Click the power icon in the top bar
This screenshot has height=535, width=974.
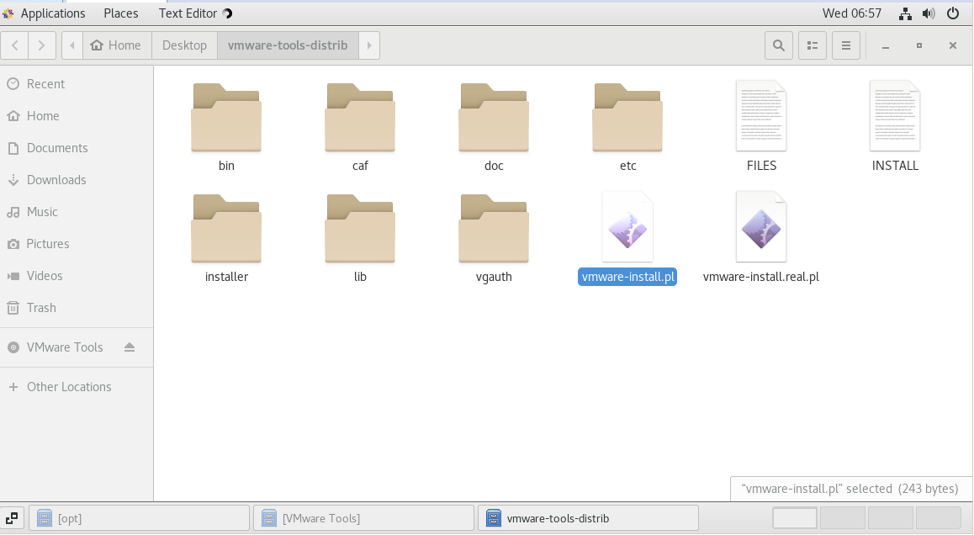pos(953,13)
